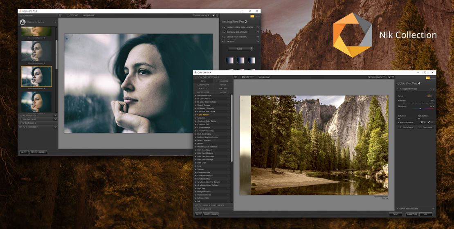
Task: Click the Sättigung slider track
Action: click(416, 108)
